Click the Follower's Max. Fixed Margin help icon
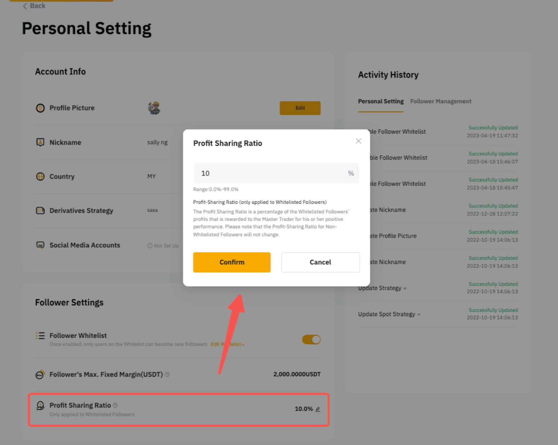 (x=167, y=374)
